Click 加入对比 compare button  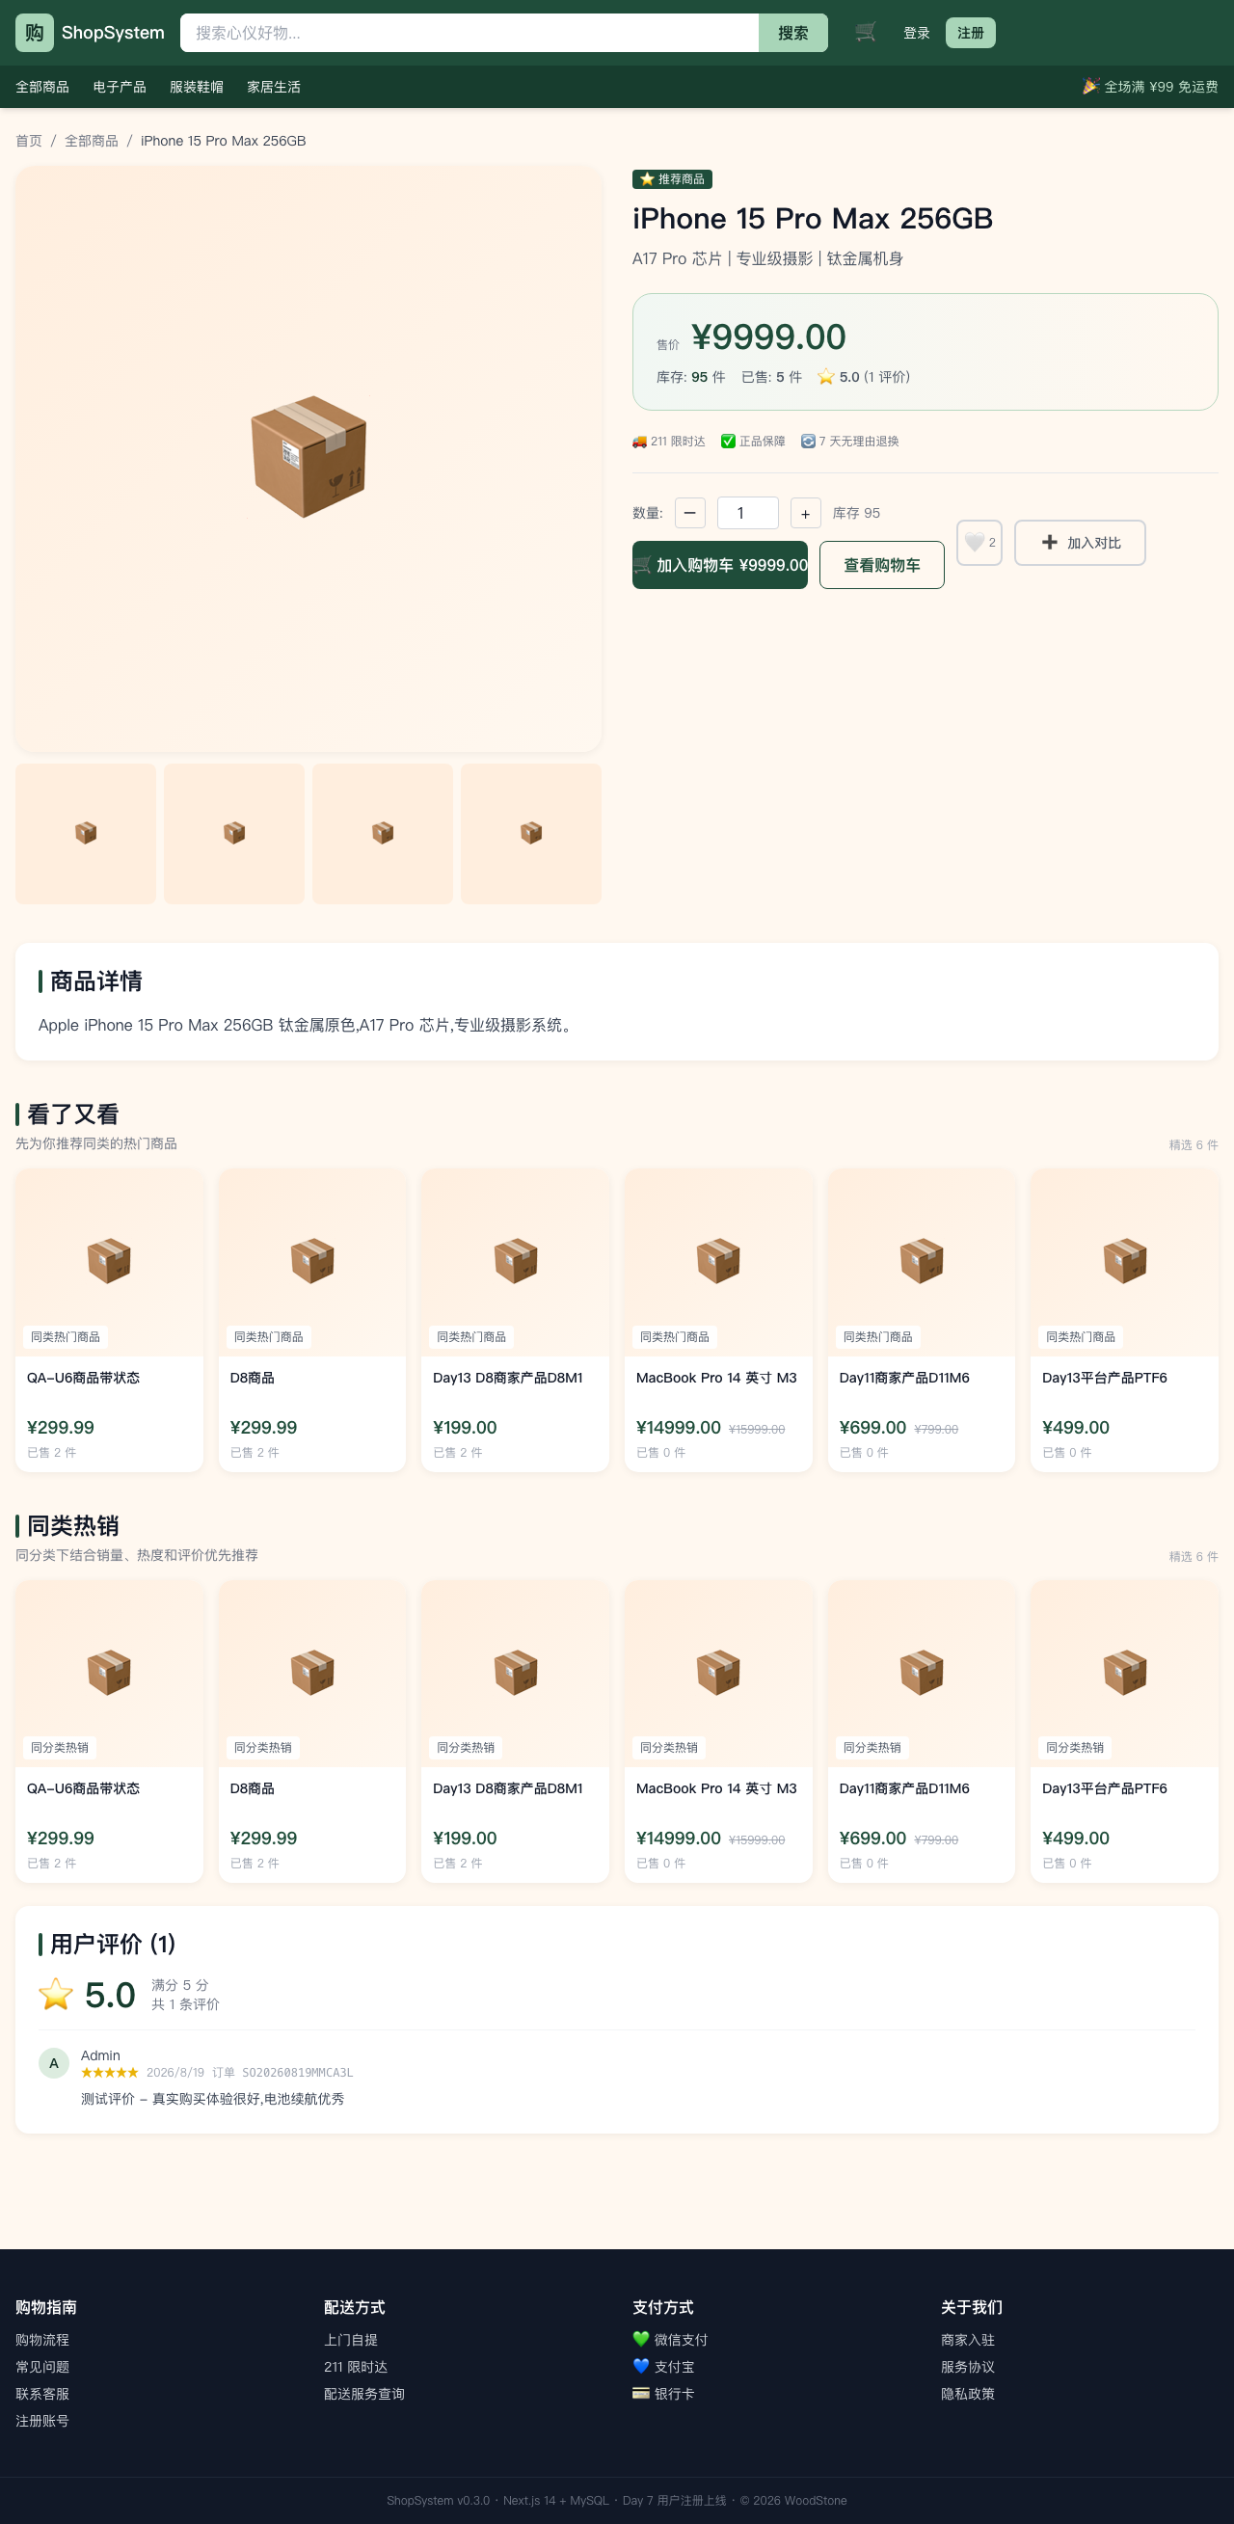[x=1079, y=542]
